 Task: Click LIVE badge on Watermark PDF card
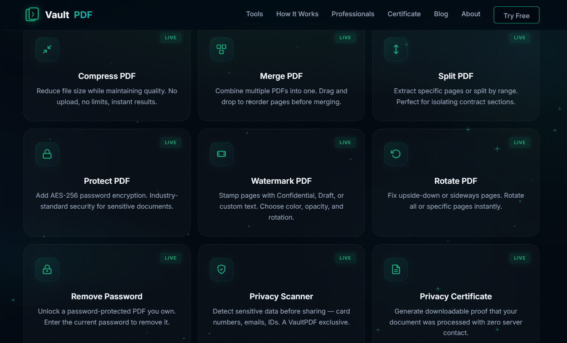pos(345,143)
